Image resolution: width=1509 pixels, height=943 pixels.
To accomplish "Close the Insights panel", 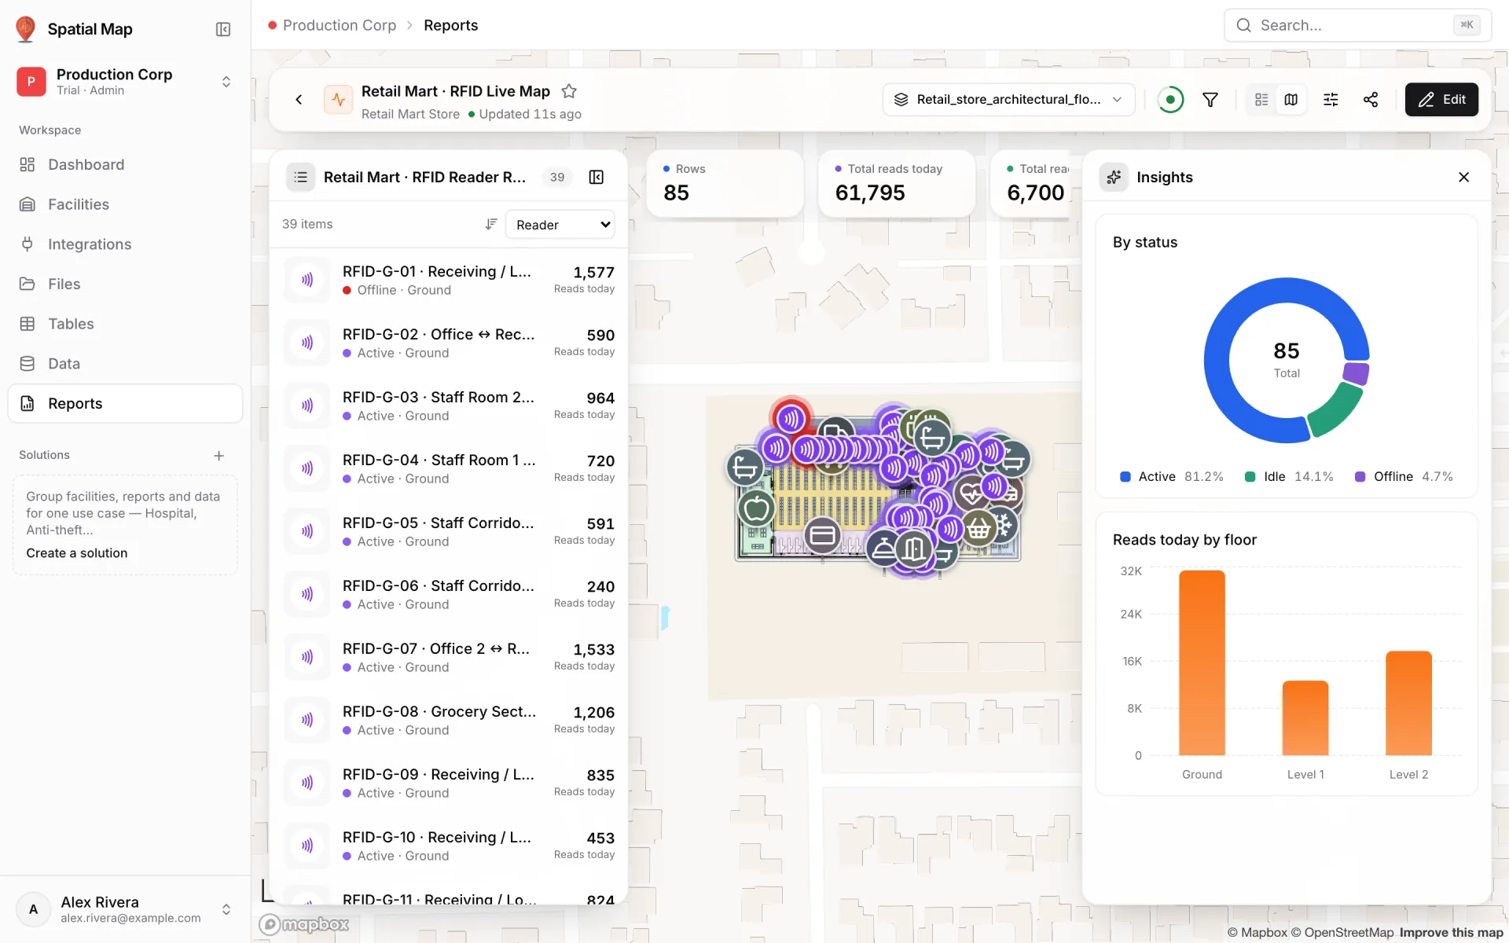I will [x=1463, y=178].
